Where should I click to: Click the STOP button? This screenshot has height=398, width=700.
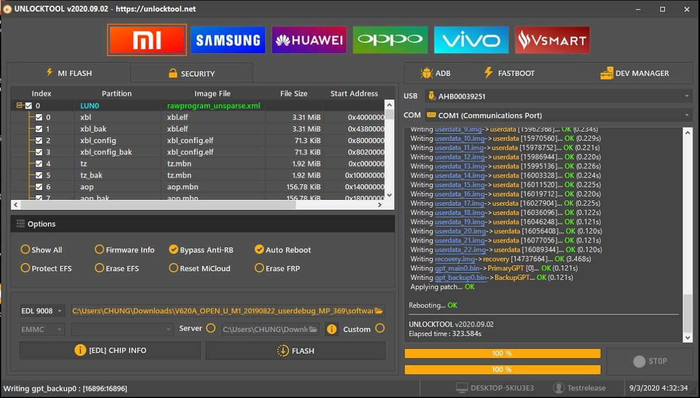tap(650, 361)
